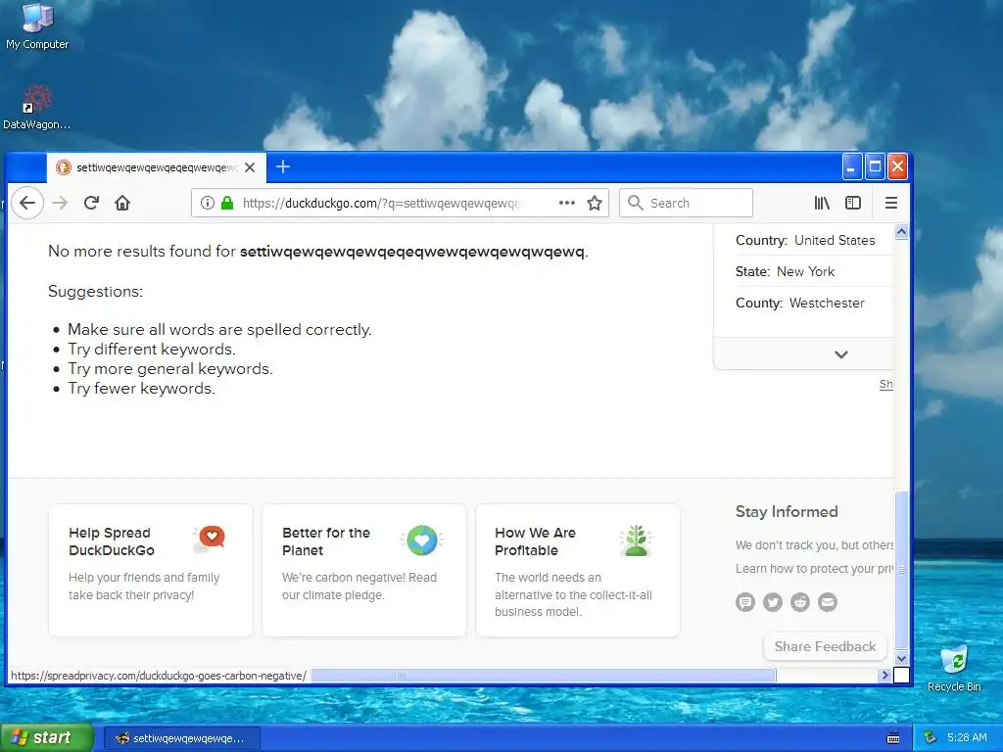This screenshot has height=752, width=1003.
Task: Click the on-screen keyboard tray icon
Action: (893, 738)
